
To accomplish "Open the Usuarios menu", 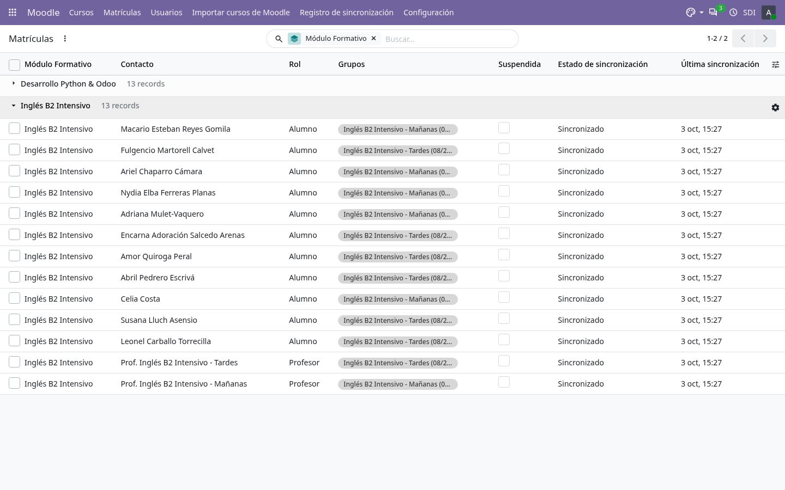I will pyautogui.click(x=166, y=12).
